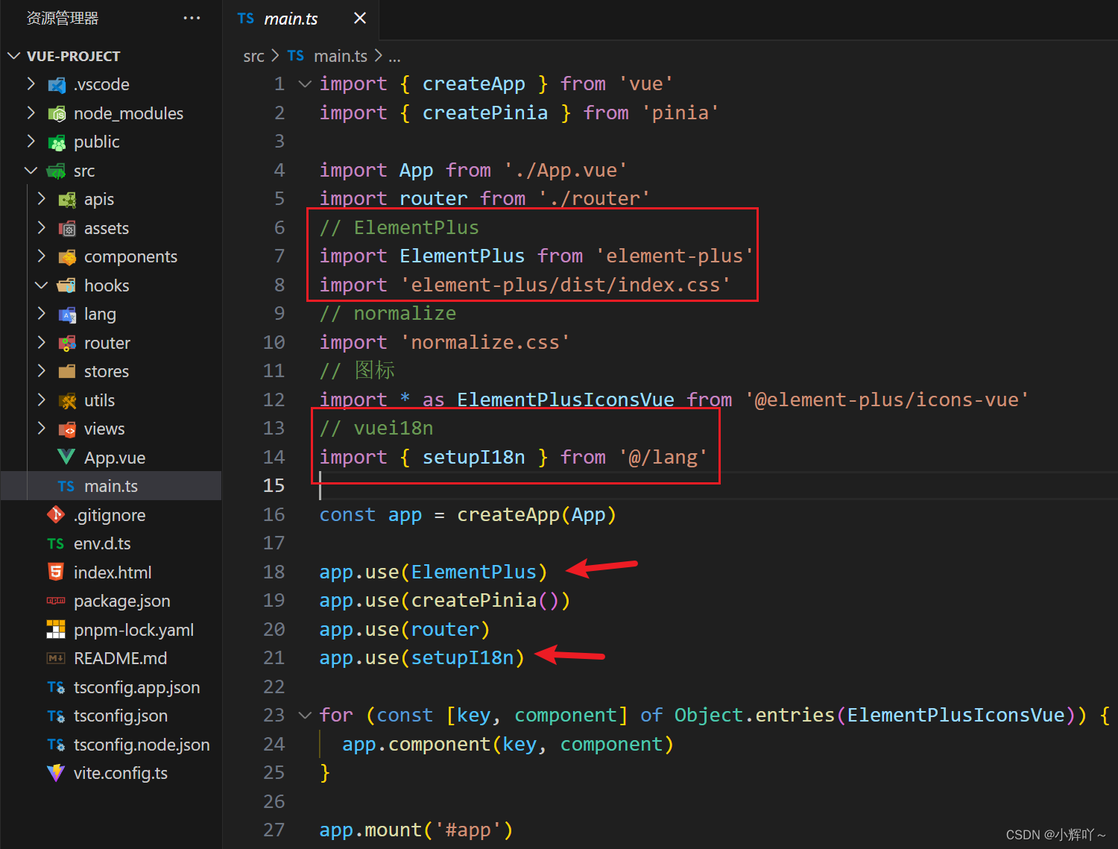Open index.html from the explorer
The image size is (1118, 849).
(113, 572)
